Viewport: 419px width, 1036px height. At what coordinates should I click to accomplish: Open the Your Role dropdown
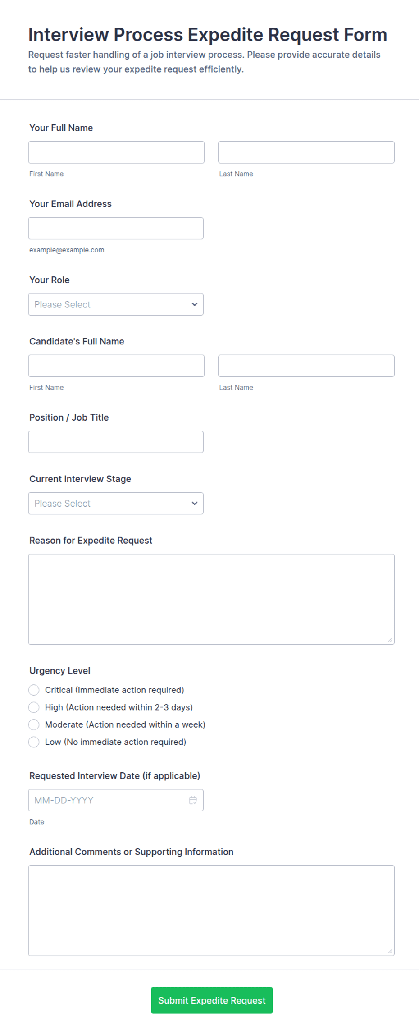click(116, 304)
